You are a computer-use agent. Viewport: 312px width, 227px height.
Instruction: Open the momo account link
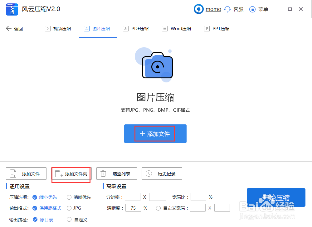tap(213, 9)
